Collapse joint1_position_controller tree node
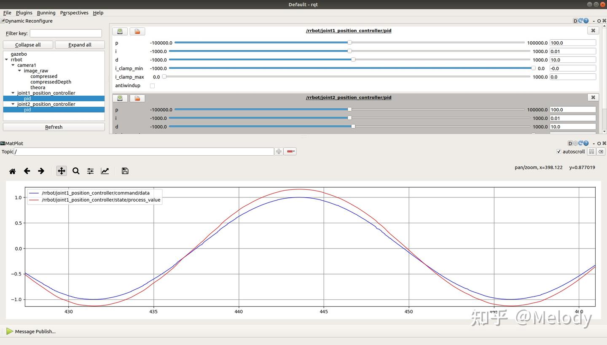Screen dimensions: 607x345 pyautogui.click(x=13, y=93)
